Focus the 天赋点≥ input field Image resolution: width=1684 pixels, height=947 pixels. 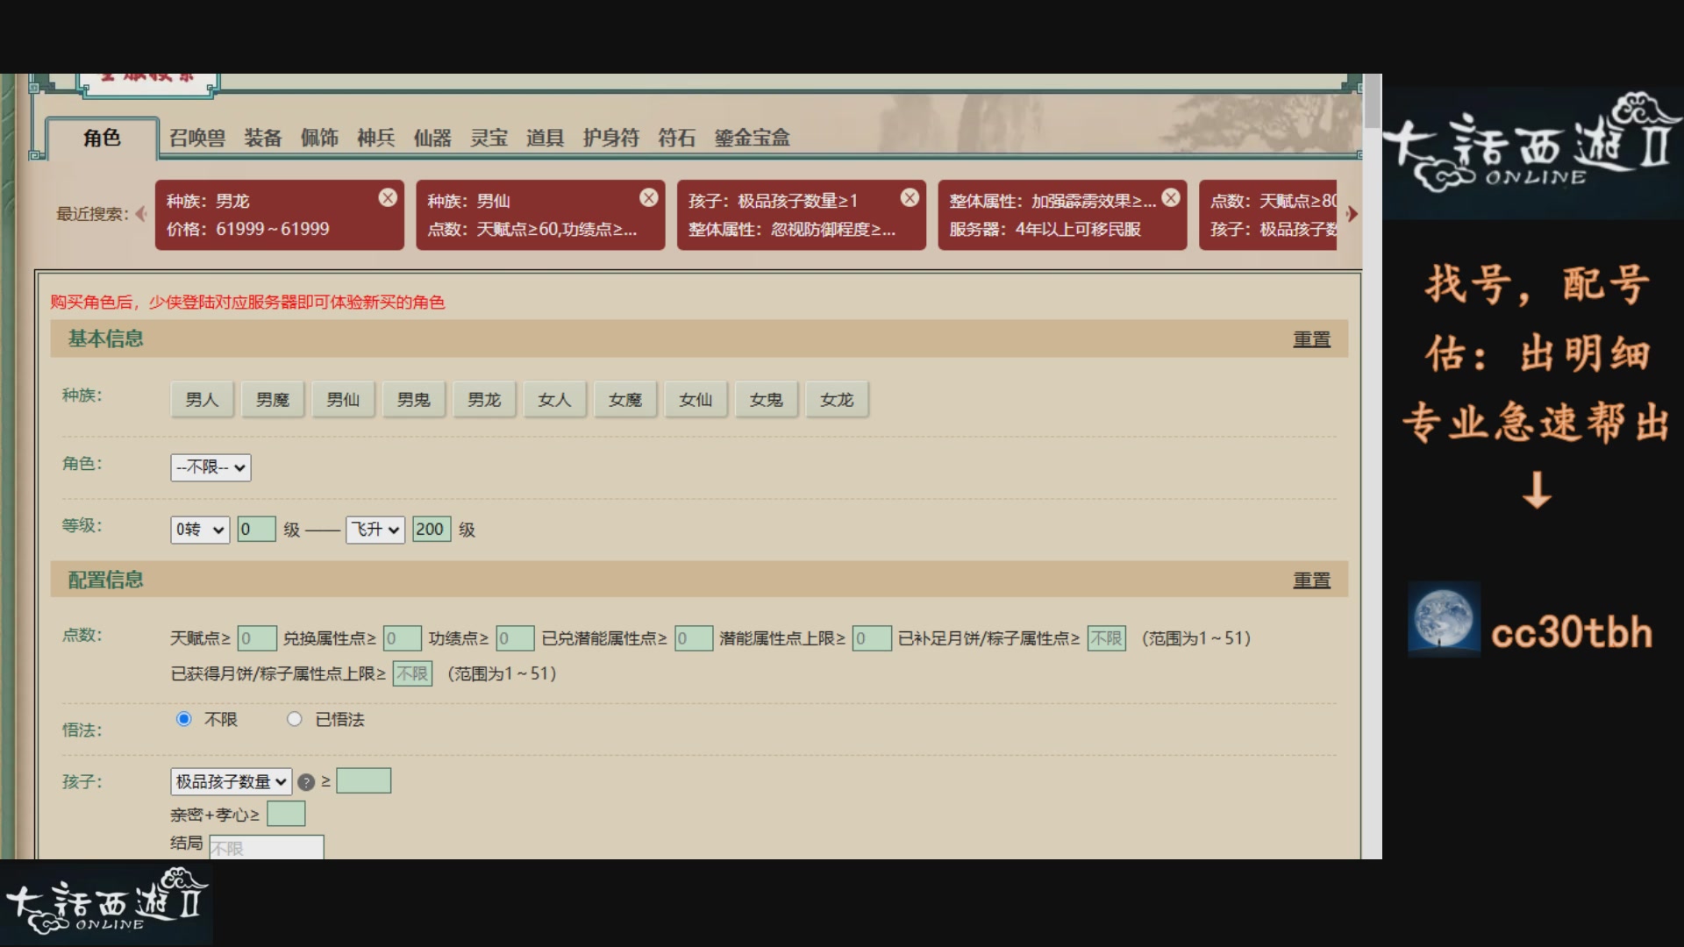(257, 638)
